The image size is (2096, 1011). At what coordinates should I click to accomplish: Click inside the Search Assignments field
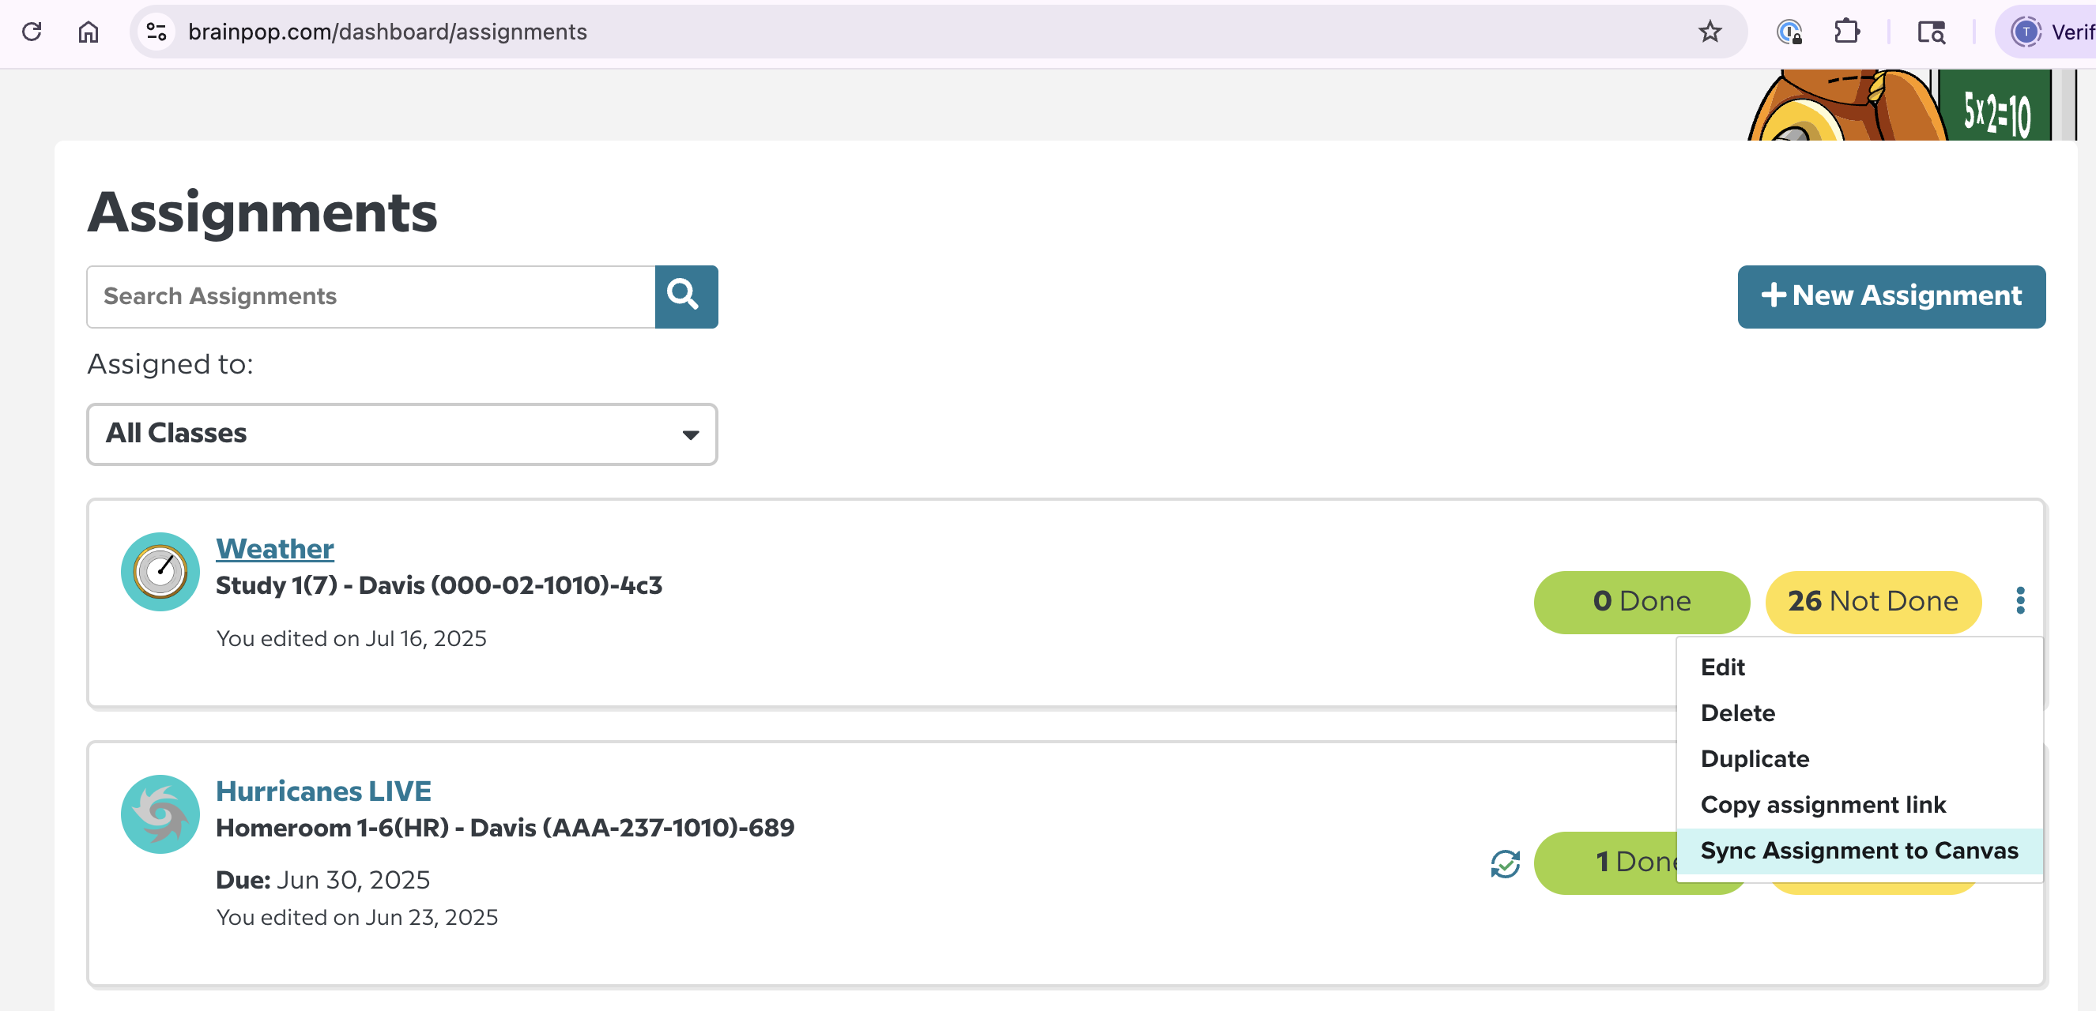(x=366, y=297)
